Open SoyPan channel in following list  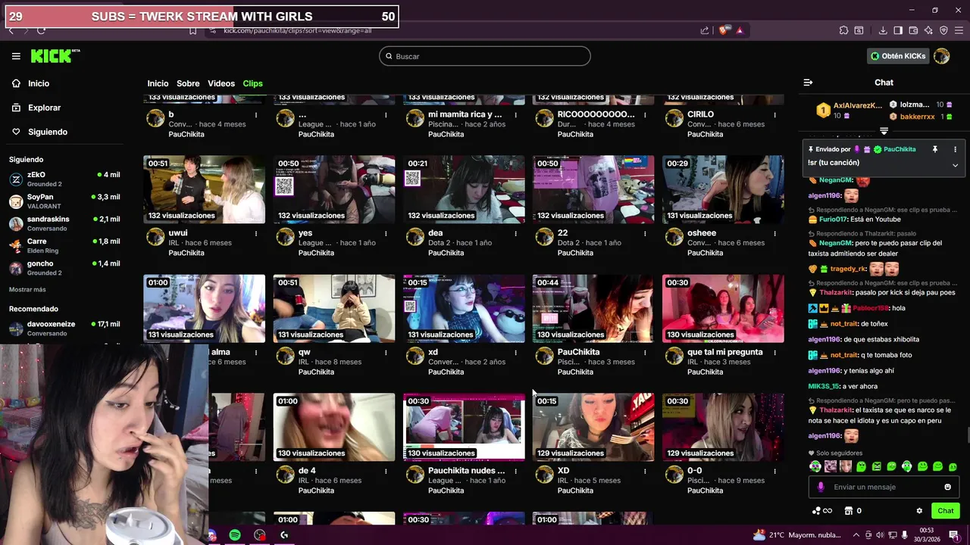[64, 201]
